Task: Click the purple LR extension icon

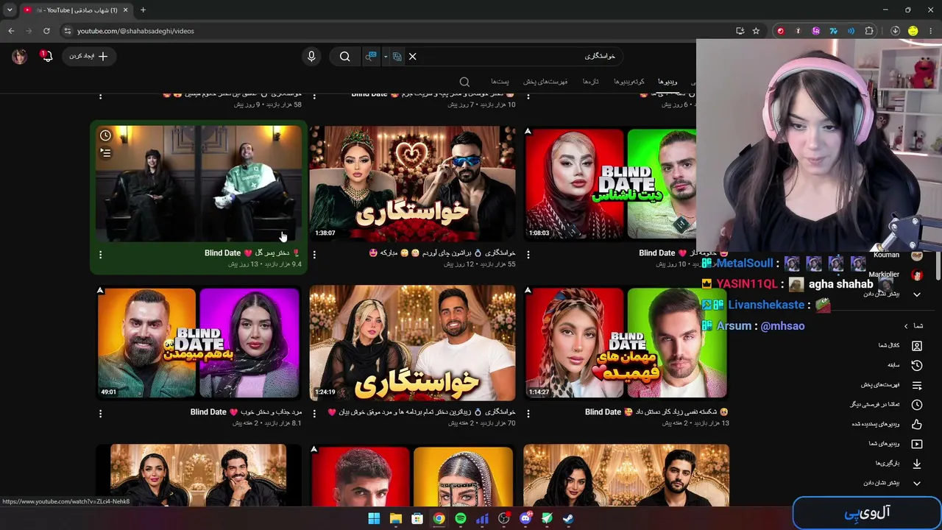Action: pyautogui.click(x=815, y=31)
